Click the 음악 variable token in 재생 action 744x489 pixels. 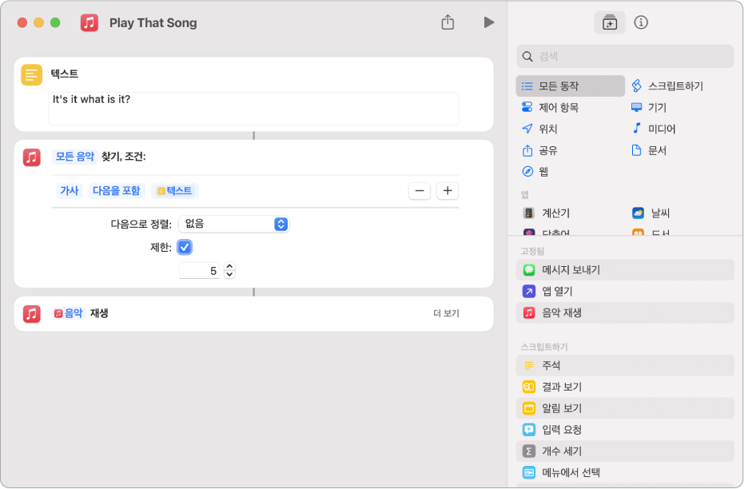click(x=69, y=313)
